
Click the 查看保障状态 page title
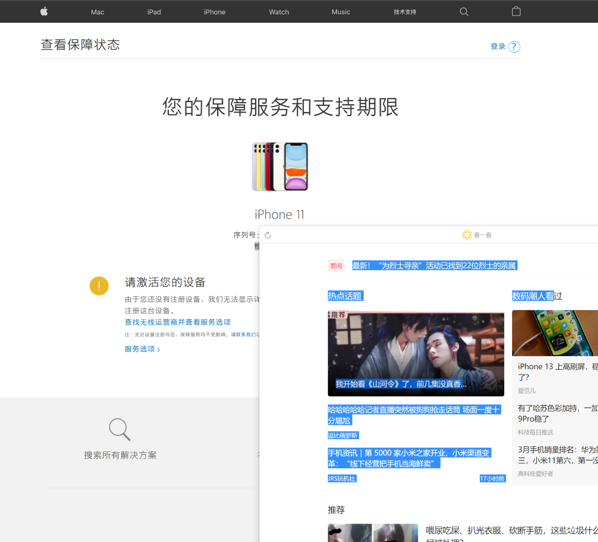pos(80,45)
